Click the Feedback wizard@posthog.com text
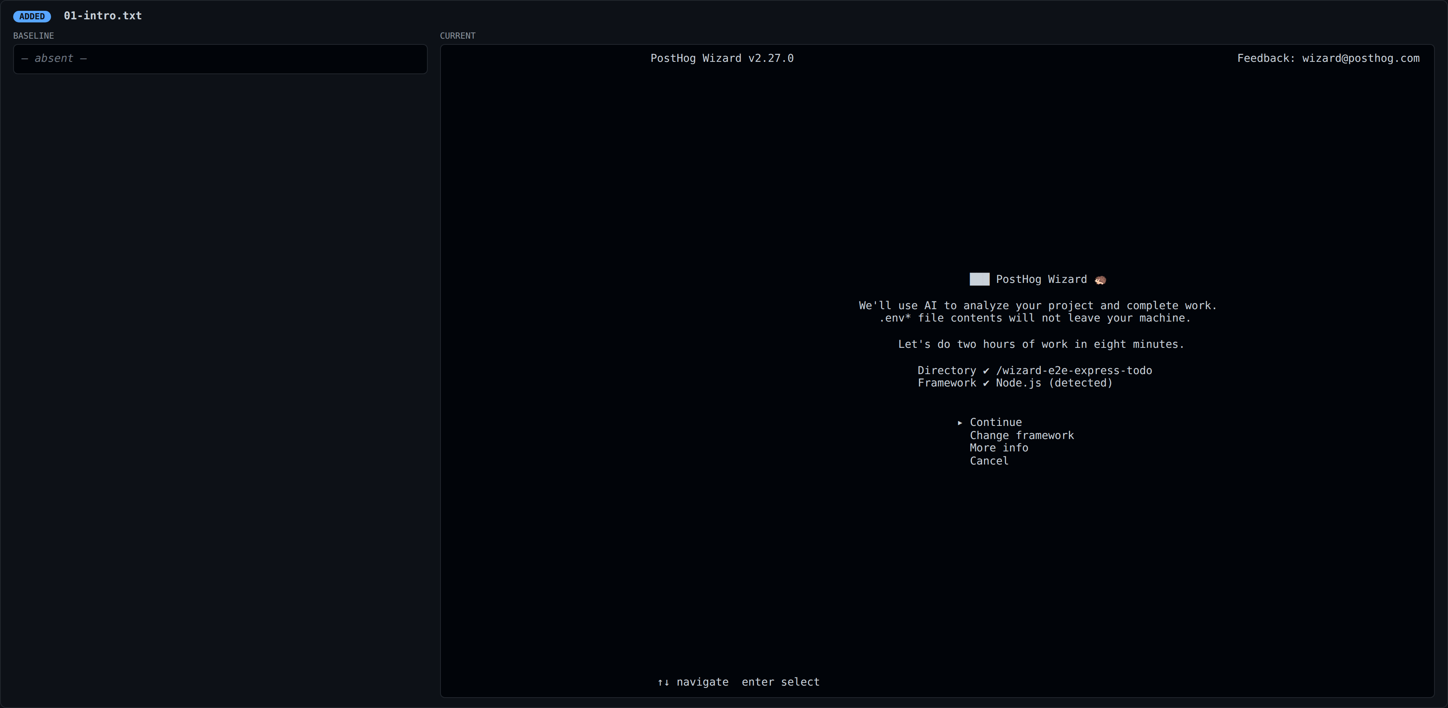 [1328, 58]
